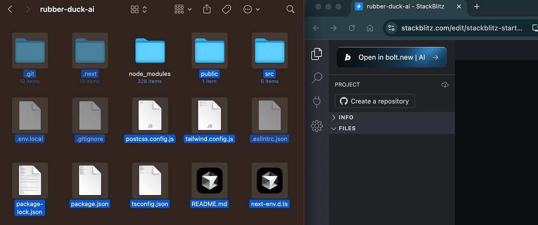Open StackBlitz ports plug panel
The image size is (538, 225).
click(317, 102)
